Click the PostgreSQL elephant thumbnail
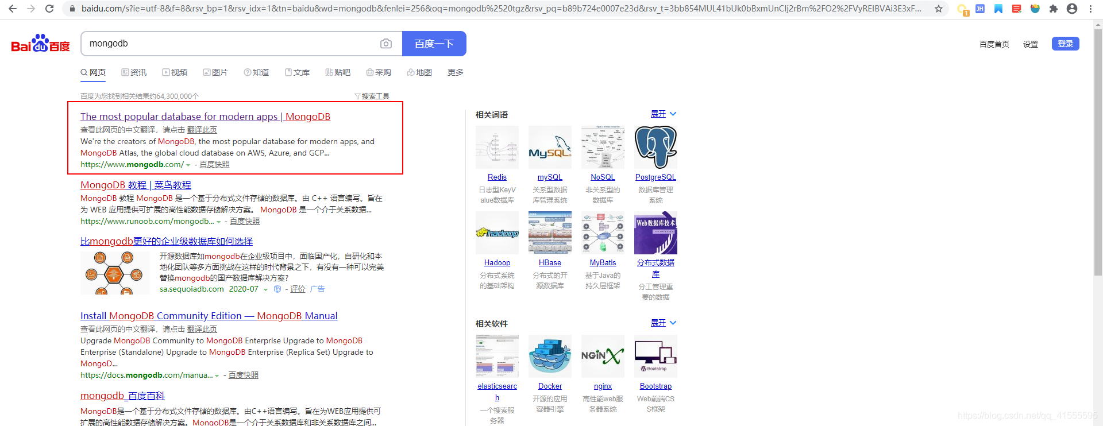Viewport: 1103px width, 426px height. pos(655,147)
